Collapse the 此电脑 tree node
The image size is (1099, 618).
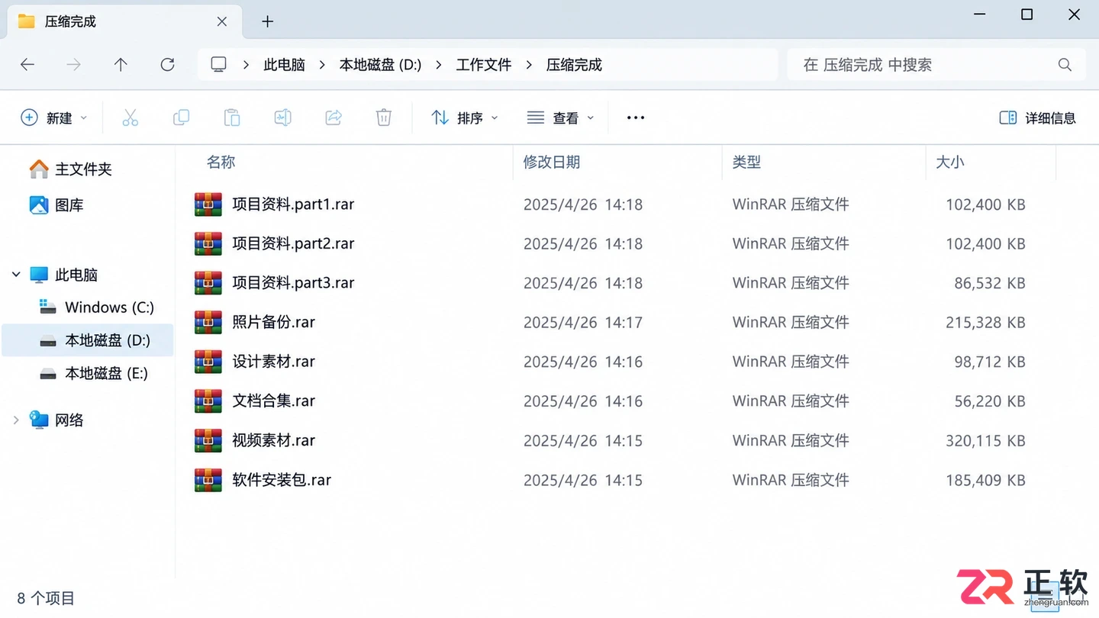tap(16, 275)
